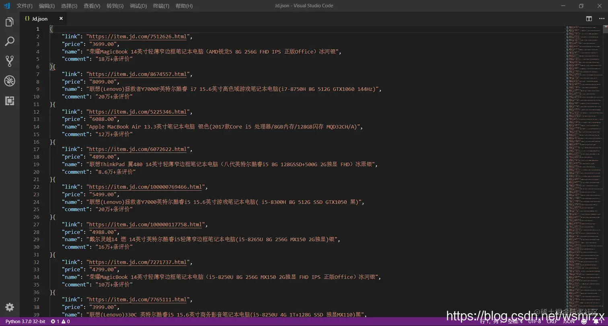Click the item.jd.com/7512626.html link

[138, 36]
